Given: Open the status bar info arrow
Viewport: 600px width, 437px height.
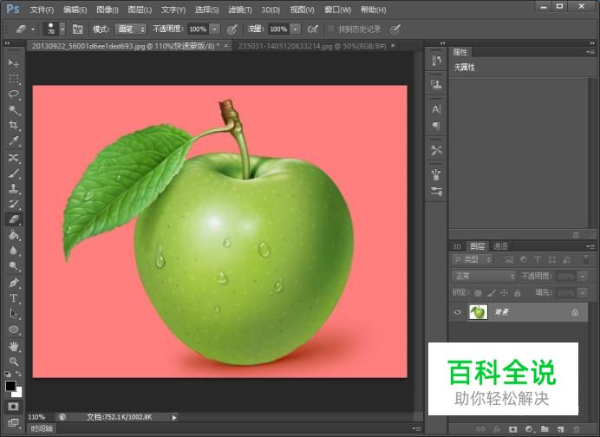Looking at the screenshot, I should [174, 417].
